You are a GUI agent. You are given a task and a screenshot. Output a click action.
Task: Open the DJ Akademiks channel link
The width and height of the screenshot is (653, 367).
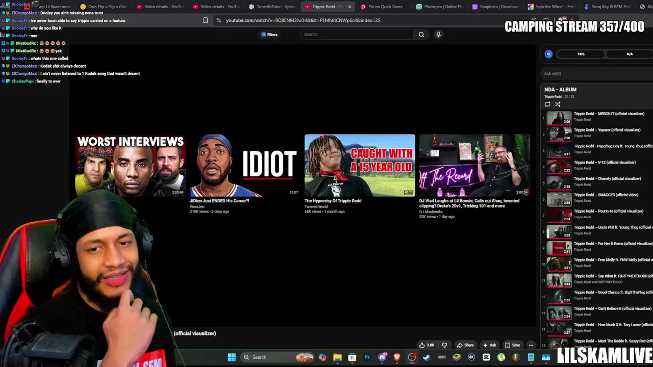coord(431,212)
